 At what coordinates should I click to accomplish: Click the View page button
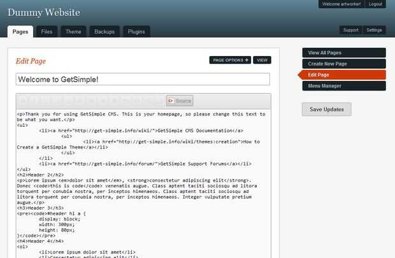coord(262,60)
